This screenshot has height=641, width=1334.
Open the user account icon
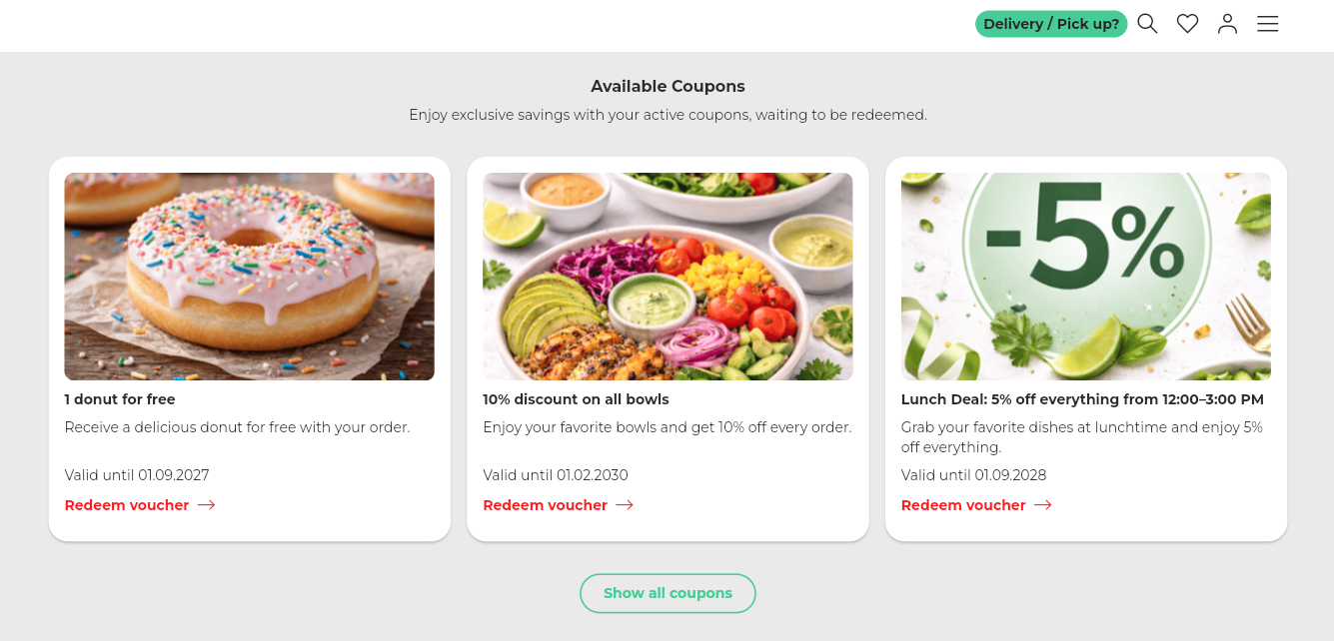(1227, 24)
